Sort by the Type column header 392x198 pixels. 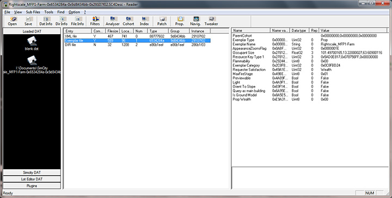[158, 31]
